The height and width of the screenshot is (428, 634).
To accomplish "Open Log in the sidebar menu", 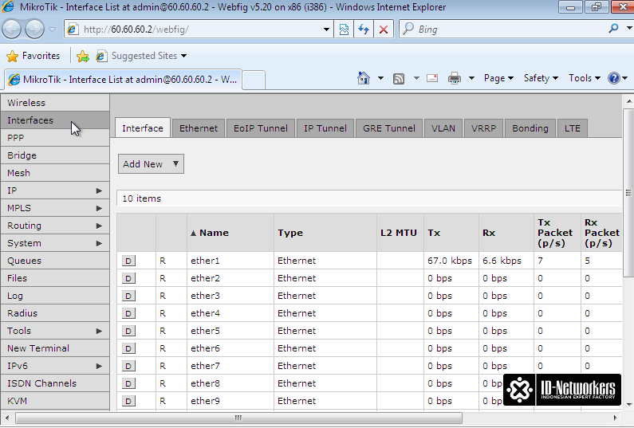I will click(x=55, y=296).
